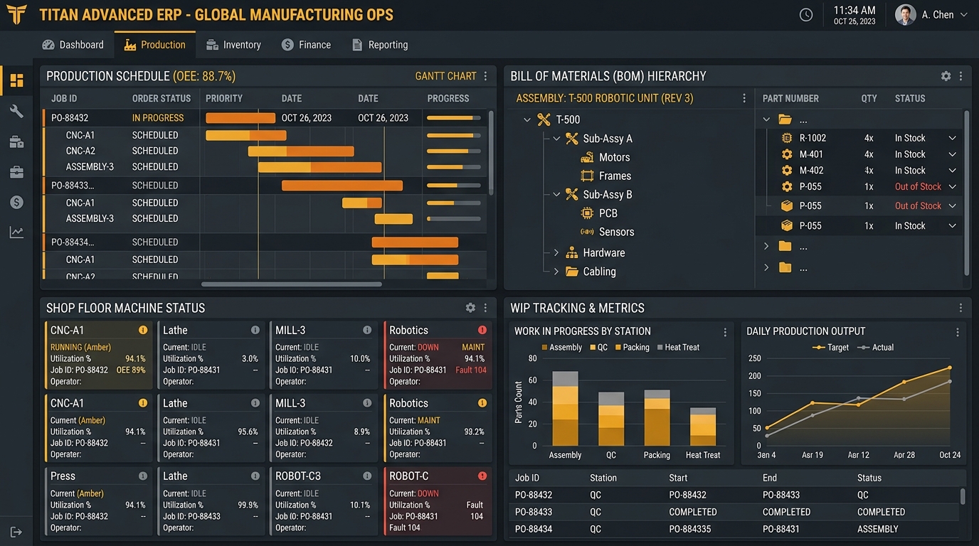Click the Titan logo in the header
979x546 pixels.
[16, 14]
